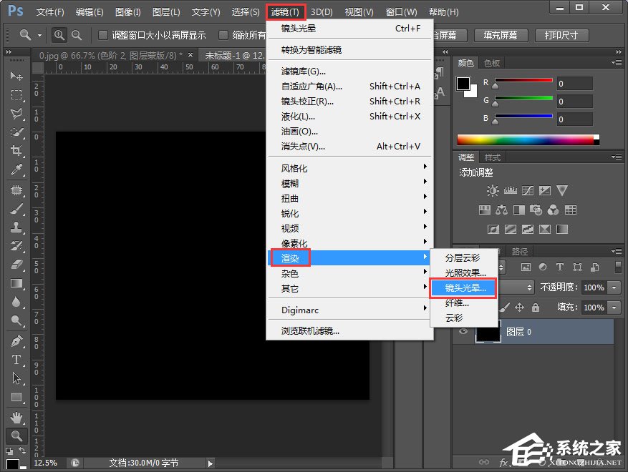628x472 pixels.
Task: Enable resize windows to fit checkbox
Action: [x=103, y=35]
